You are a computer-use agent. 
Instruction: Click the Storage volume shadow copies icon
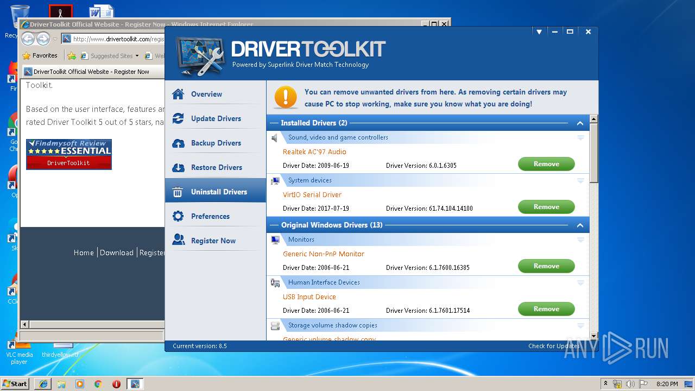coord(275,325)
